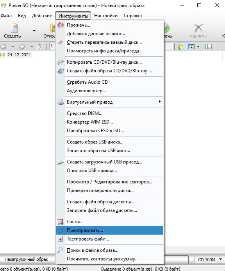Expand the Создать button dropdown arrow
Viewport: 225px width, 271px height.
(x=34, y=31)
